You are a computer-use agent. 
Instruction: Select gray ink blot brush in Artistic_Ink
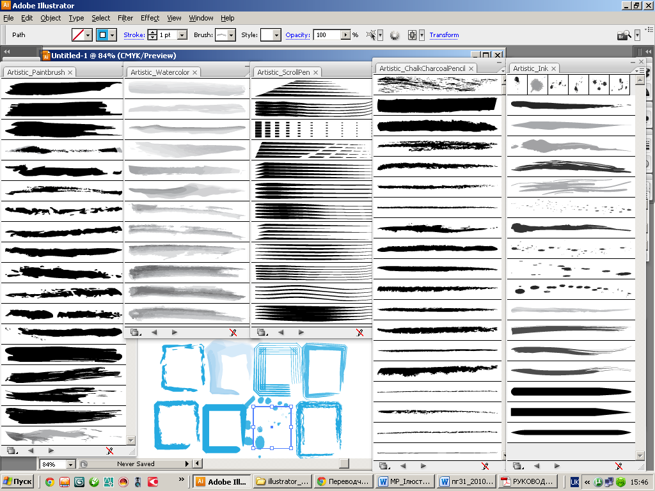click(x=537, y=85)
